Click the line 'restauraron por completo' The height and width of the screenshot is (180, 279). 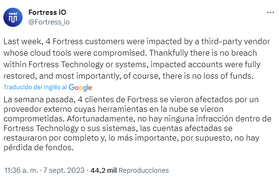coord(131,138)
